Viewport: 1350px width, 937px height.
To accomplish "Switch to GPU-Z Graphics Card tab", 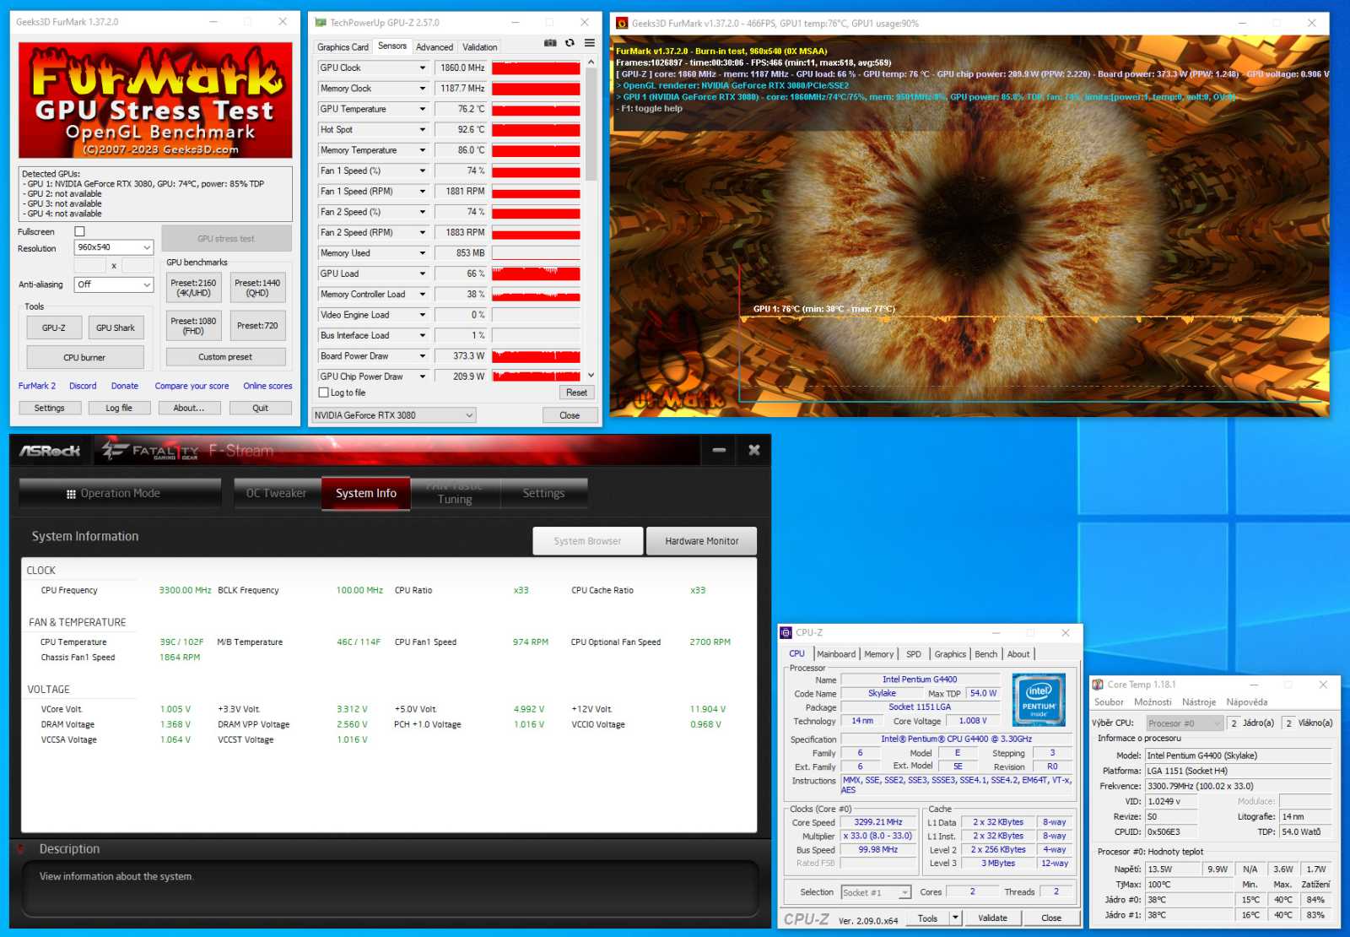I will tap(343, 47).
